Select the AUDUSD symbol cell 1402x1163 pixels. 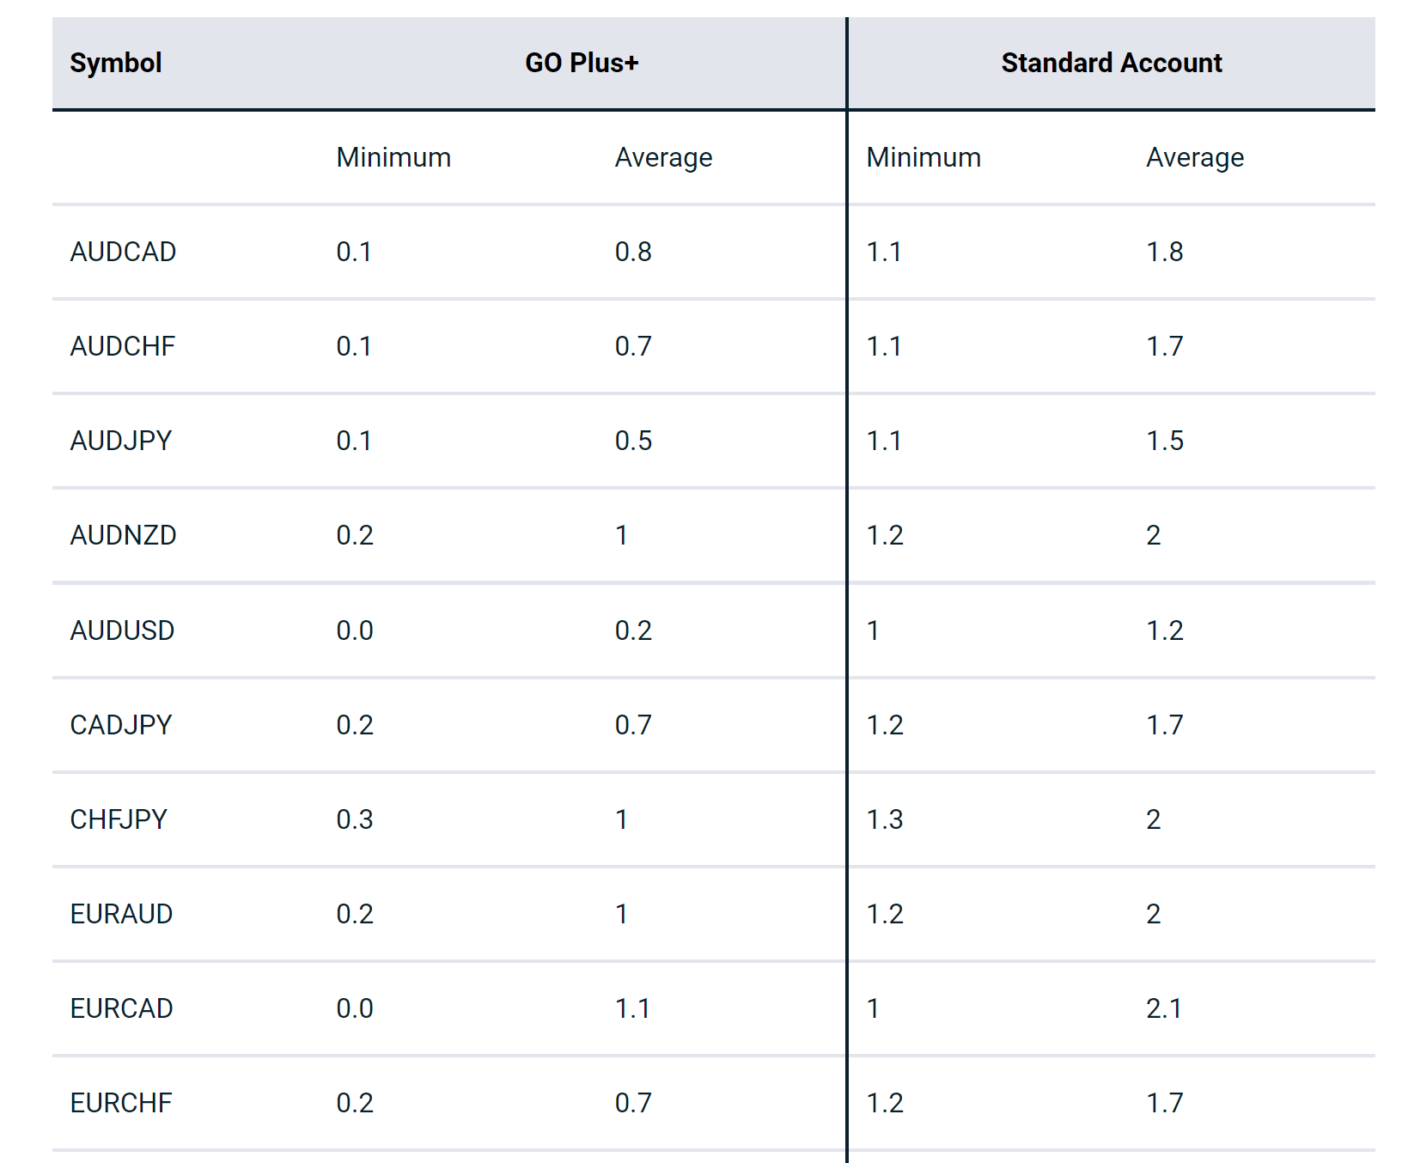pyautogui.click(x=122, y=630)
